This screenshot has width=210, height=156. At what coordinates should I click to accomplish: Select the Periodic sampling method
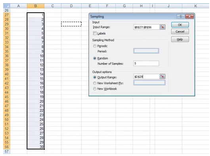point(95,46)
